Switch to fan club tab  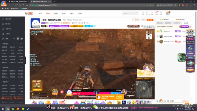click(x=186, y=23)
